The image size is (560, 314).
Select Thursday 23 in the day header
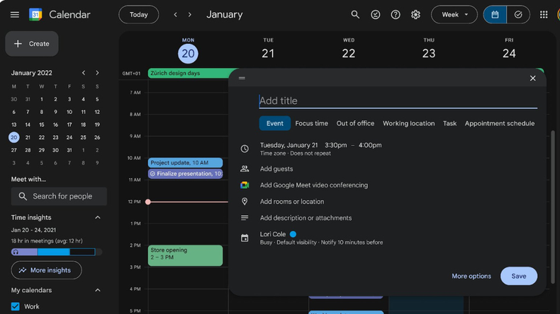pos(429,54)
